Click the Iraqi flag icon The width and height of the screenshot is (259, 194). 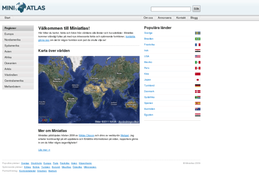198,51
